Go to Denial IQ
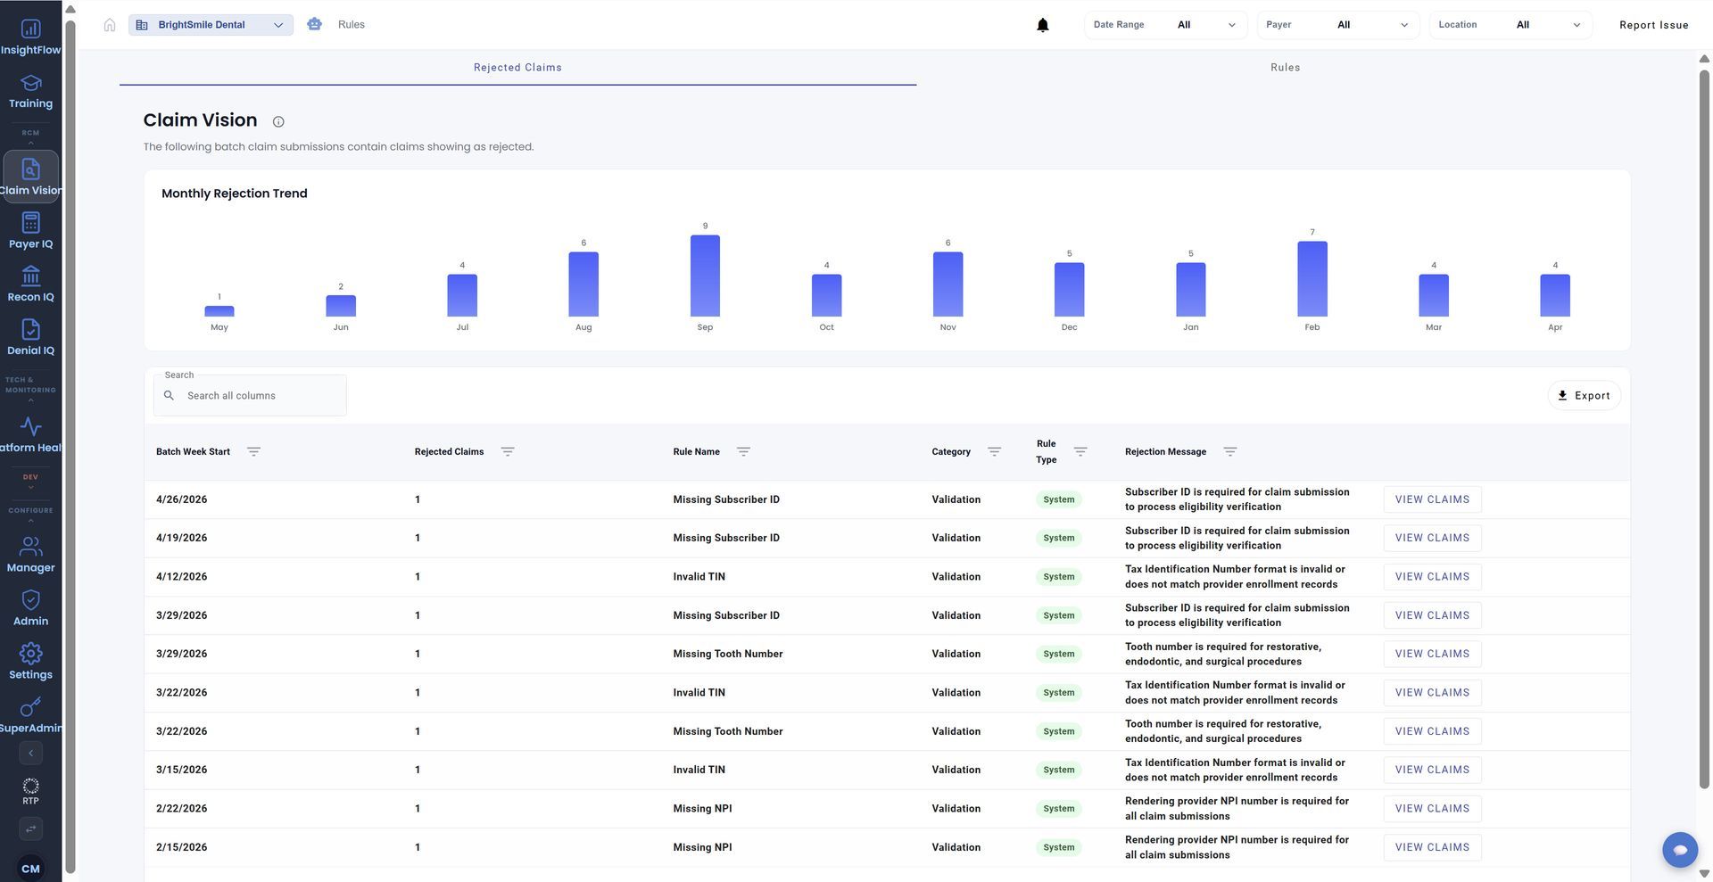Viewport: 1713px width, 882px height. pyautogui.click(x=30, y=337)
